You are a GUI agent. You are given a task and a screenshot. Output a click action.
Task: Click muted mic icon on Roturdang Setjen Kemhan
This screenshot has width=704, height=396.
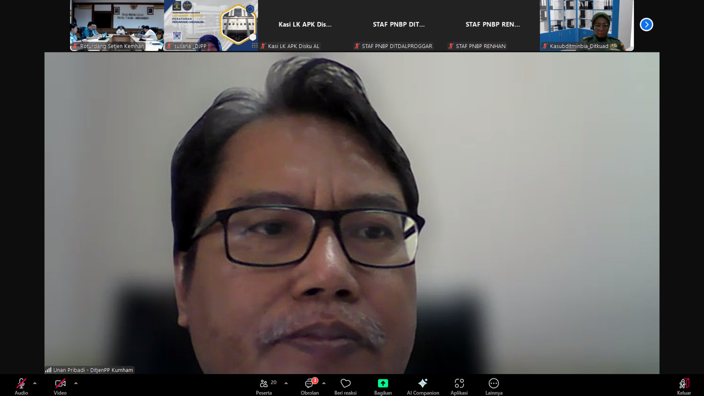[75, 46]
